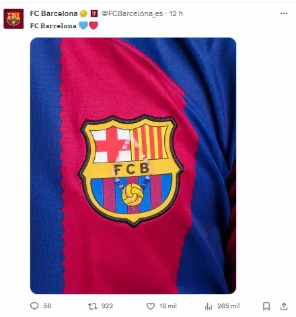Click the small affiliate crest badge
Image resolution: width=296 pixels, height=317 pixels.
94,13
